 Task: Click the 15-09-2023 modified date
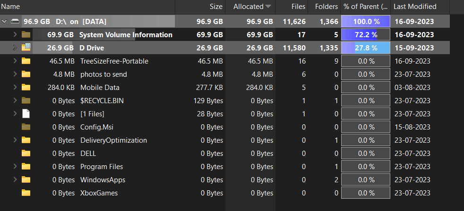[414, 48]
